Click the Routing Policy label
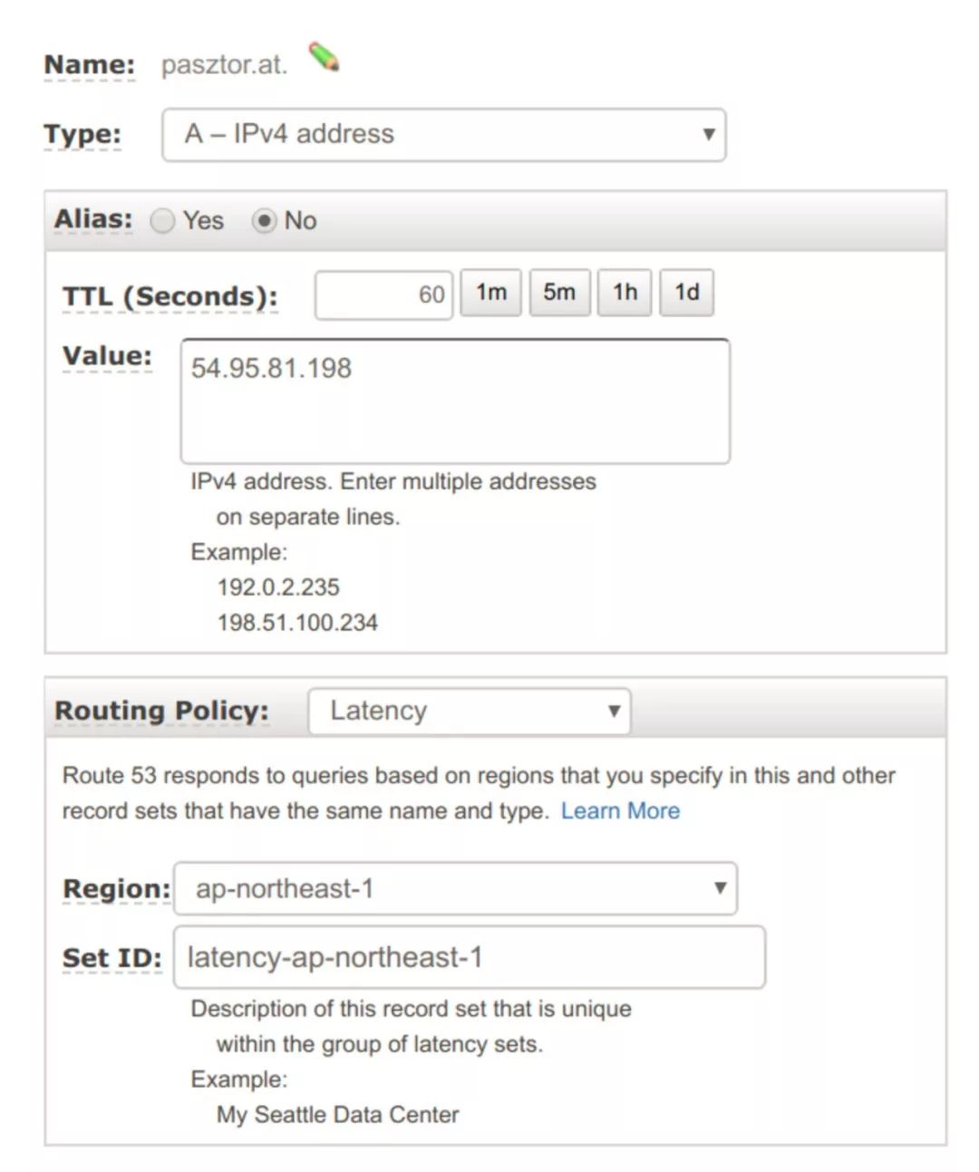 pos(161,711)
